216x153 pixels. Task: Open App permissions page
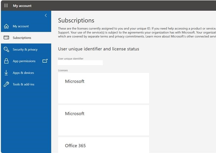26,61
